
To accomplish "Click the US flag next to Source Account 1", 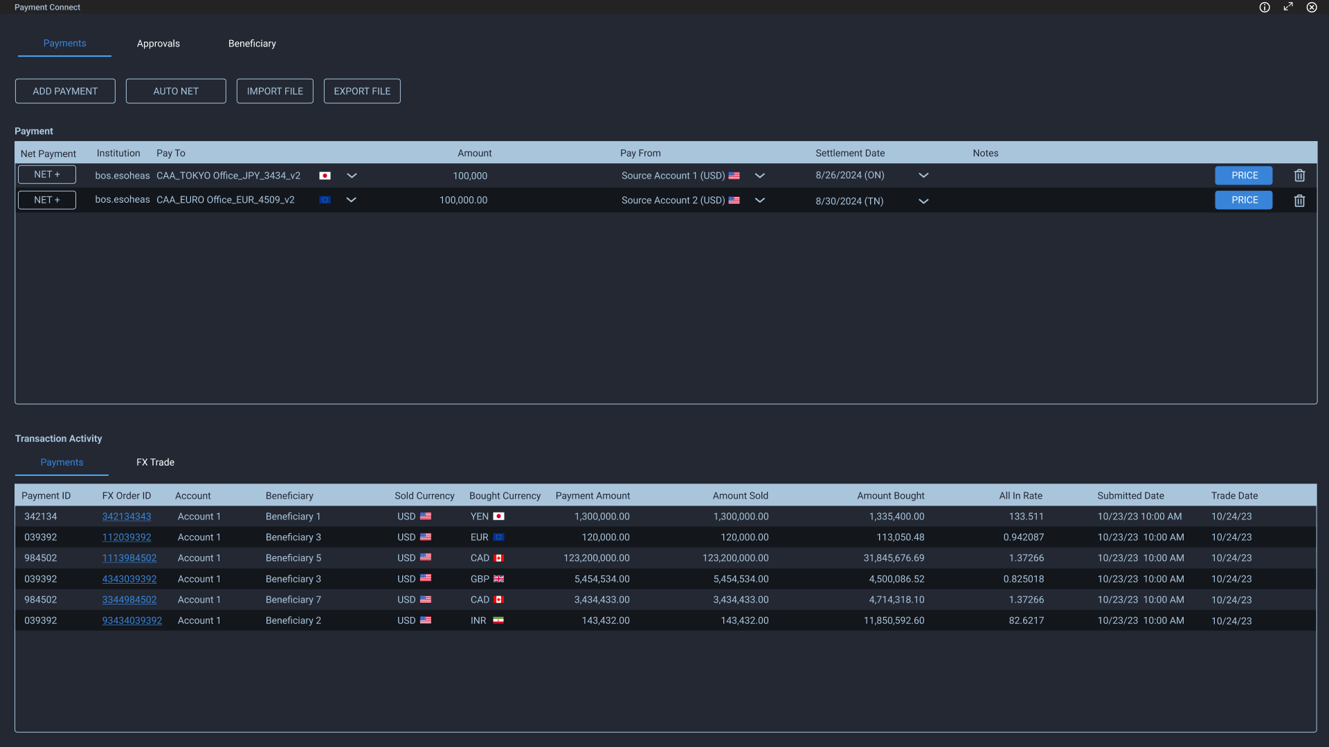I will click(x=735, y=176).
